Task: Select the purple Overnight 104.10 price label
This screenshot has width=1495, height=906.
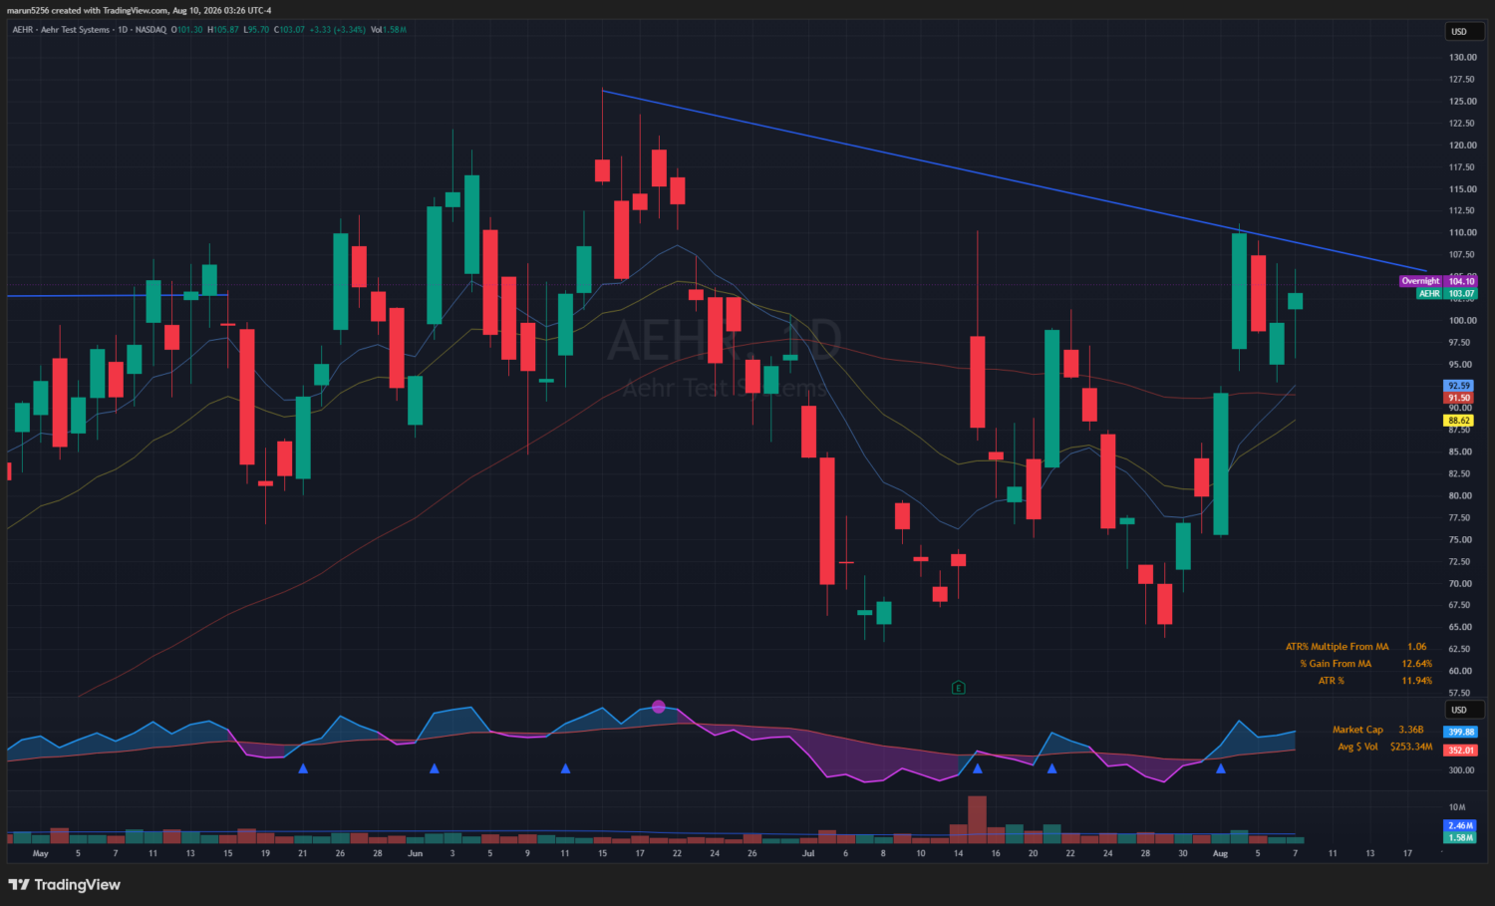Action: pyautogui.click(x=1437, y=281)
